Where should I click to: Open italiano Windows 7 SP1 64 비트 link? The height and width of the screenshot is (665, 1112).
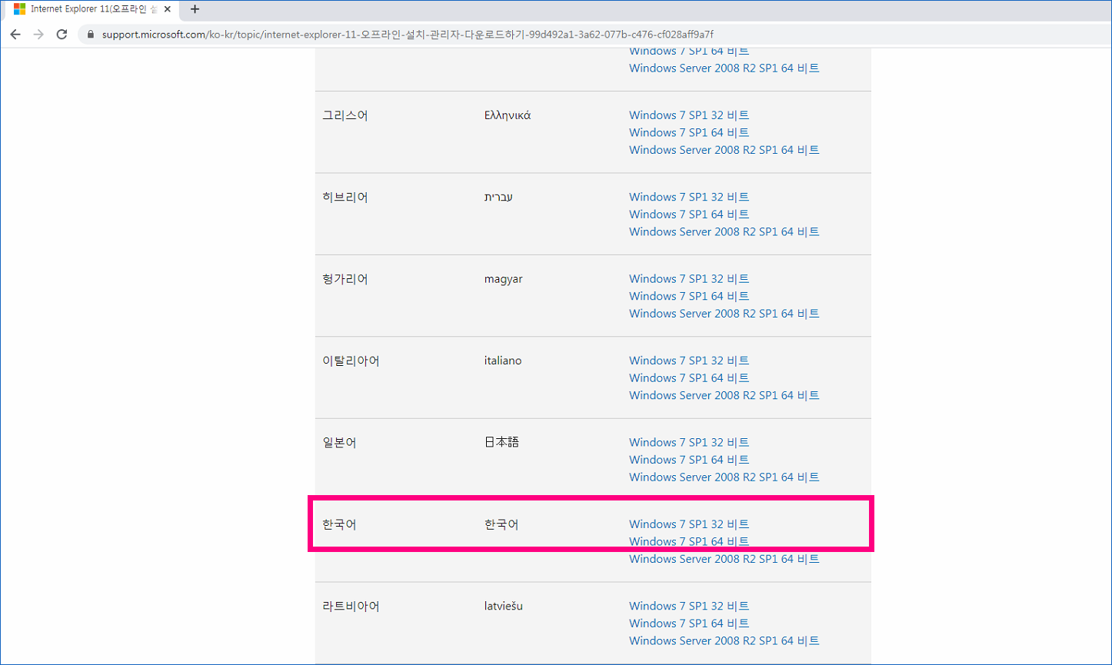(x=689, y=378)
